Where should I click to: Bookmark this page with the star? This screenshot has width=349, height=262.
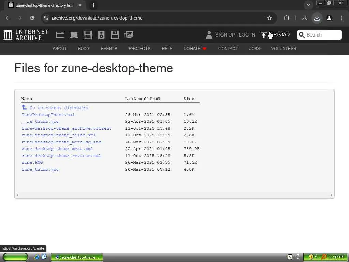(269, 18)
